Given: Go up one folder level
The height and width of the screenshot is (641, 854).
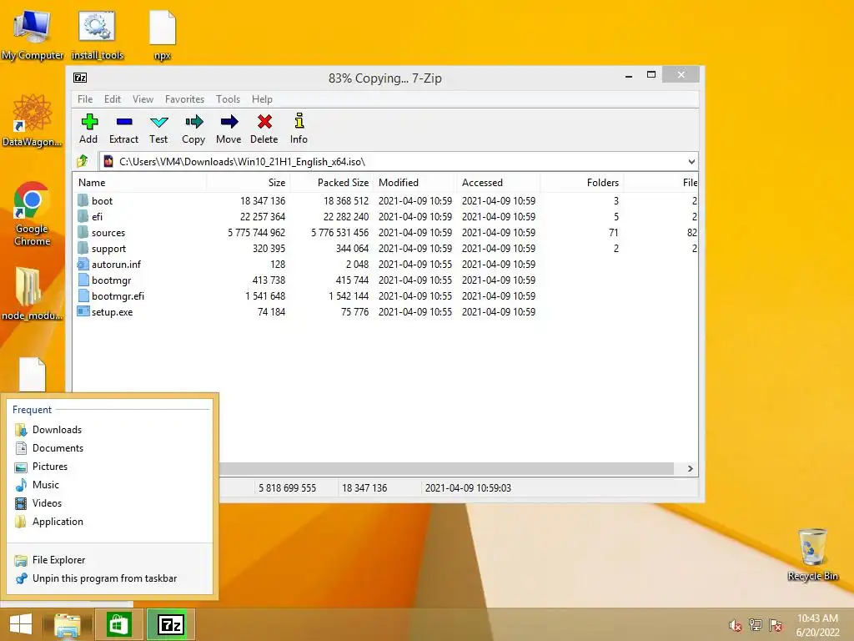Looking at the screenshot, I should point(83,161).
